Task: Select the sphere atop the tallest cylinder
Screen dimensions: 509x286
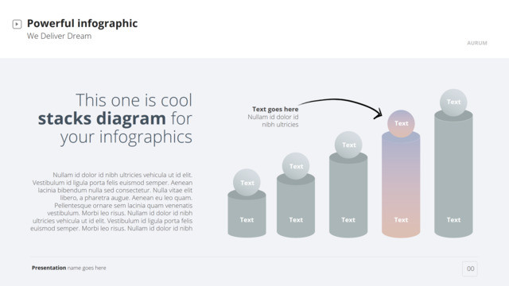Action: tap(453, 102)
